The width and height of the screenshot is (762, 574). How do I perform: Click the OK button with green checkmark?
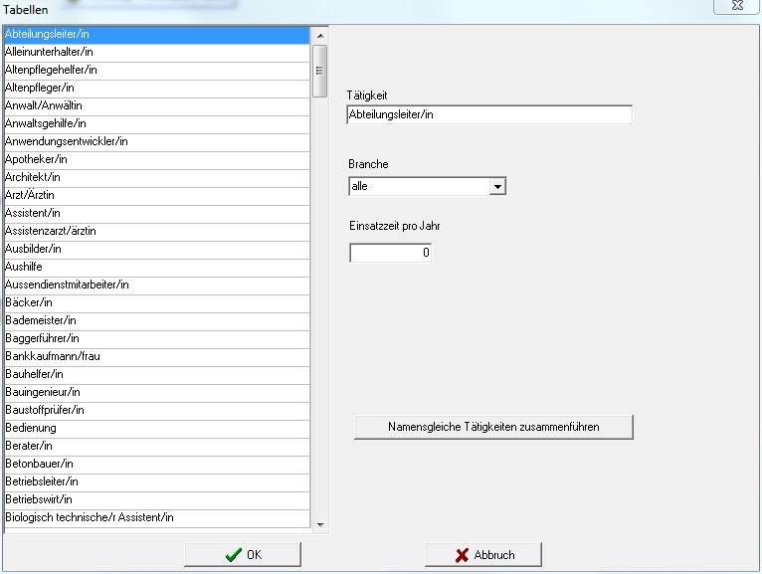(x=243, y=555)
